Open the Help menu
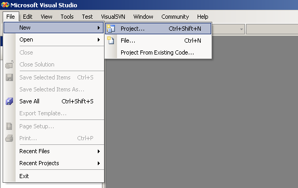Screen dimensions: 298x188 coord(203,17)
